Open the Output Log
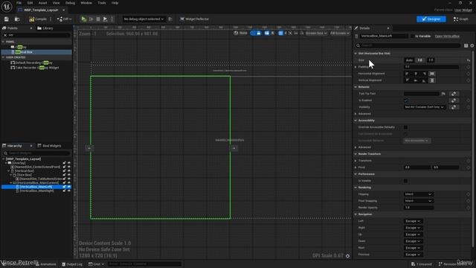This screenshot has width=476, height=268. [72, 264]
